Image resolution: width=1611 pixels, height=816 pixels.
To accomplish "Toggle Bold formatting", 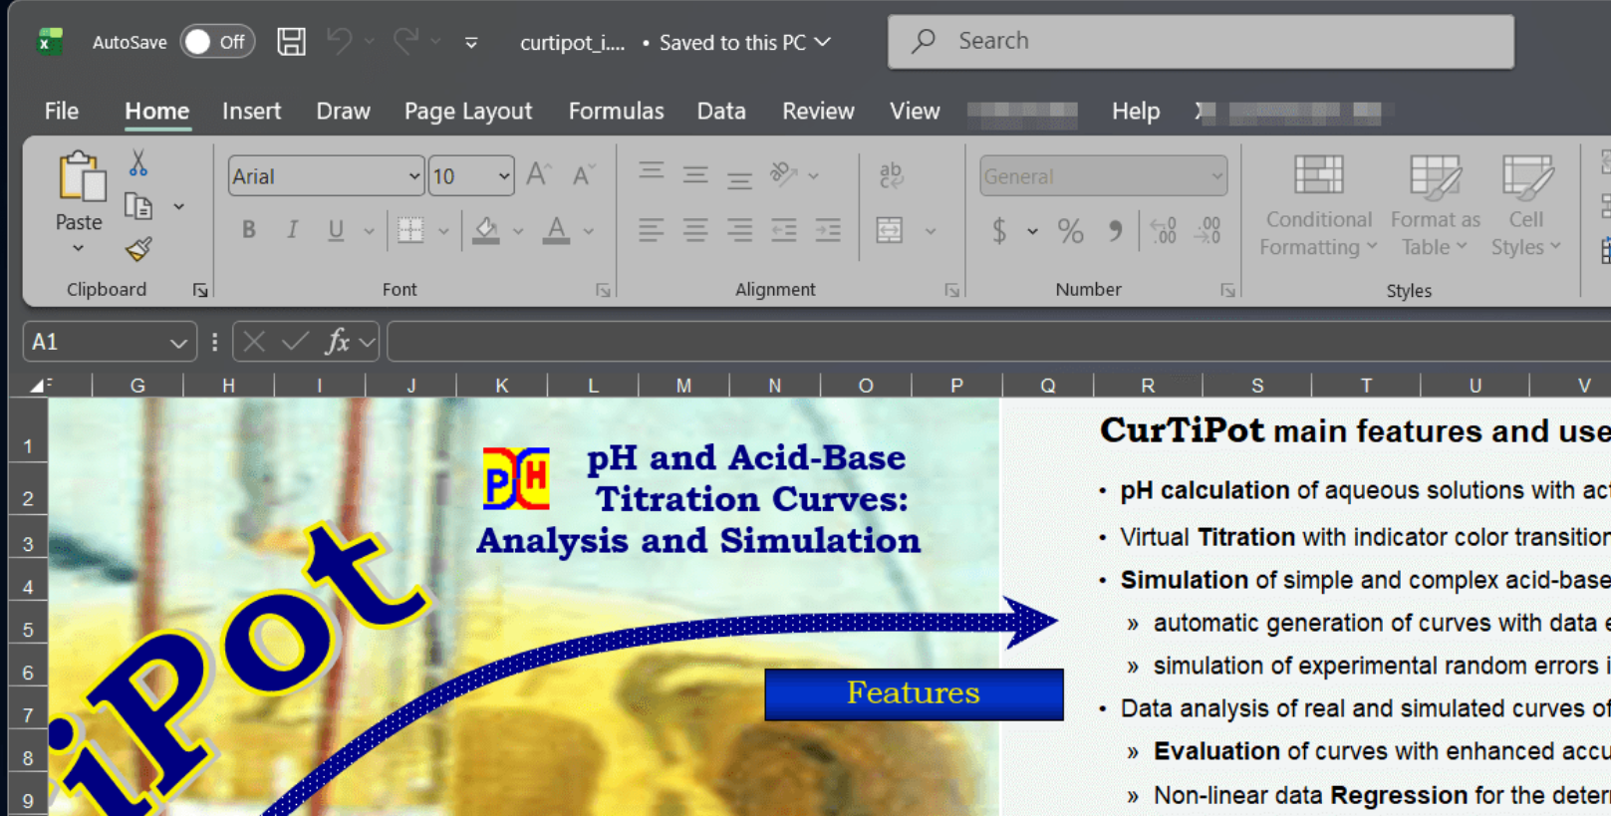I will click(x=249, y=230).
